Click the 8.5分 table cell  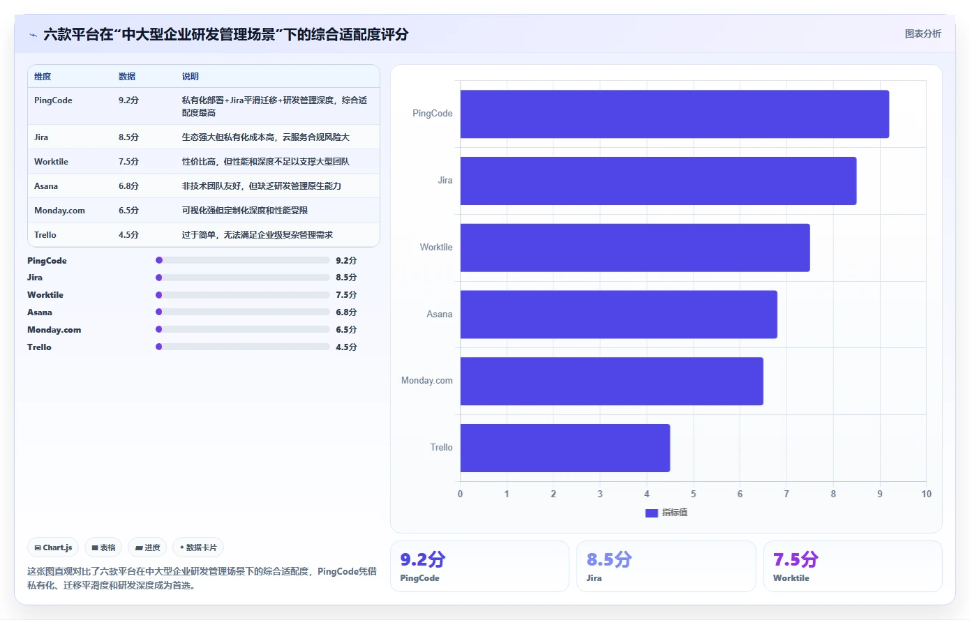click(128, 137)
